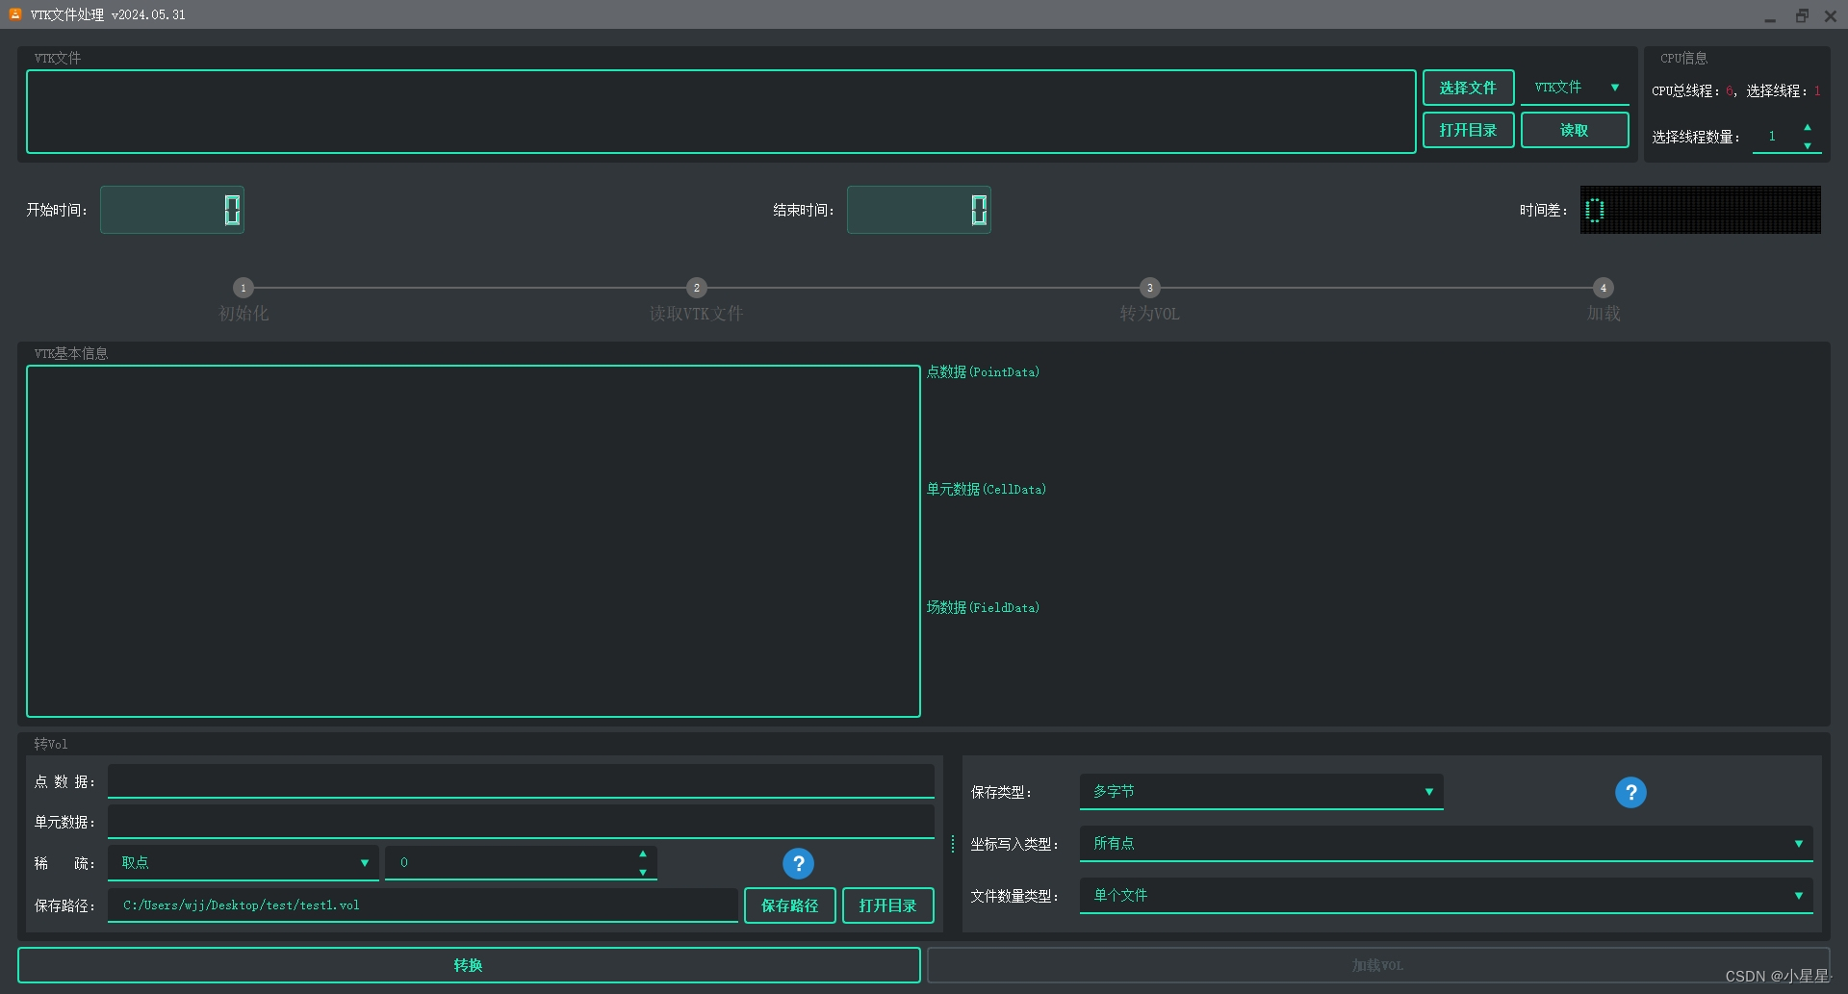The height and width of the screenshot is (994, 1848).
Task: Increase thread count with the up arrow
Action: (x=1808, y=128)
